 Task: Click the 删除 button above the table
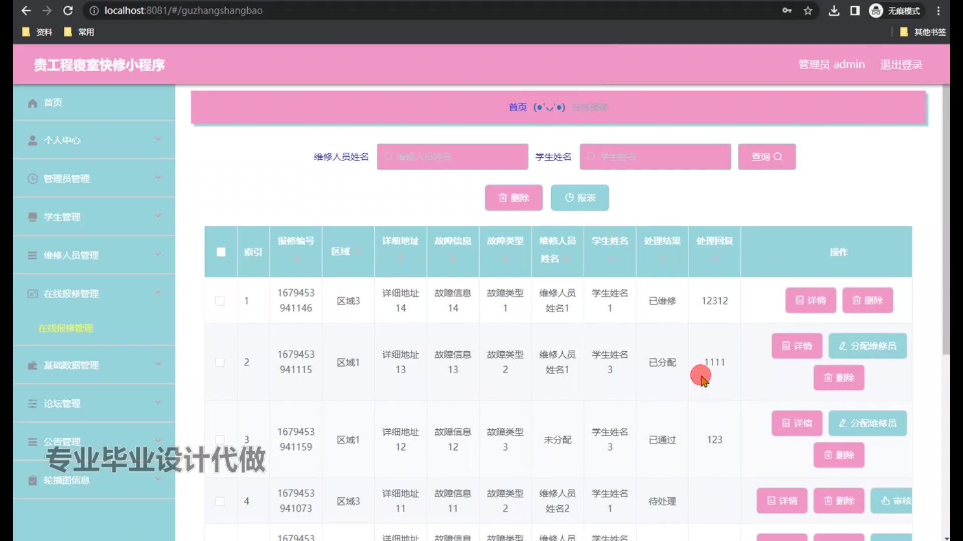tap(514, 198)
